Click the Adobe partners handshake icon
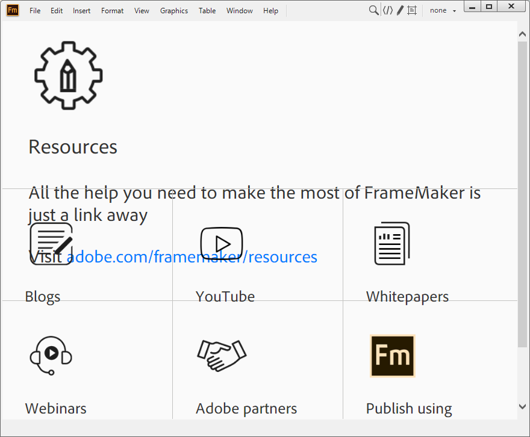This screenshot has height=437, width=530. (221, 355)
